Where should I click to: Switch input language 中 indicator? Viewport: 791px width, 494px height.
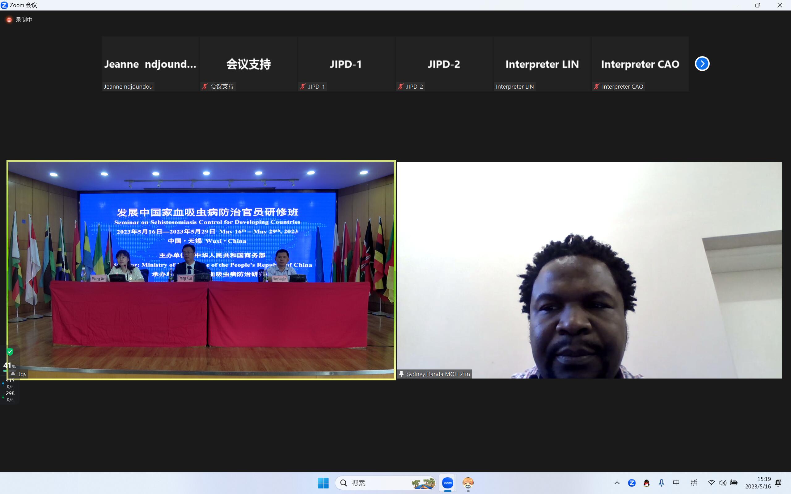pyautogui.click(x=676, y=483)
